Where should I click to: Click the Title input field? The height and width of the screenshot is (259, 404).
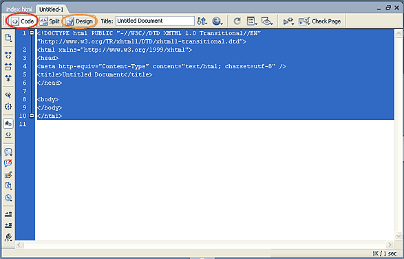click(155, 21)
